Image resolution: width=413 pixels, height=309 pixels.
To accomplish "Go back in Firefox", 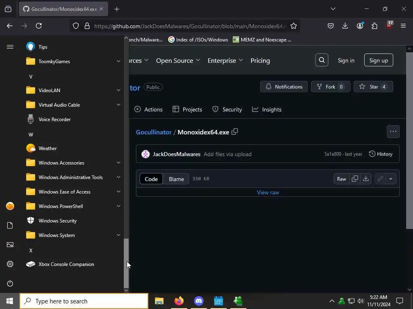I will (10, 26).
